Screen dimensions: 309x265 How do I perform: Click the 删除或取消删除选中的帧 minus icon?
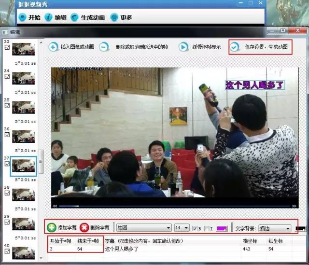pyautogui.click(x=104, y=47)
